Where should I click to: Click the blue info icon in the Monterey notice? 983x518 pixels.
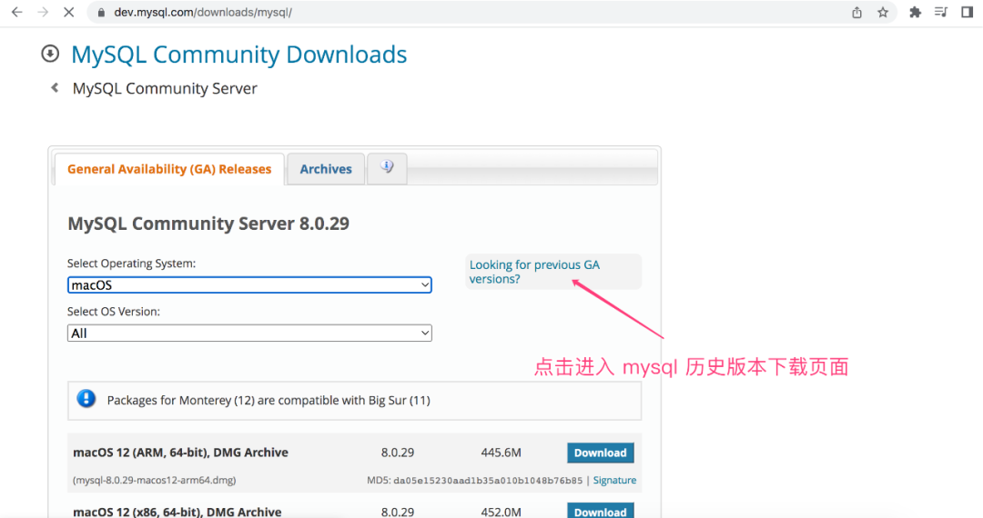(86, 399)
